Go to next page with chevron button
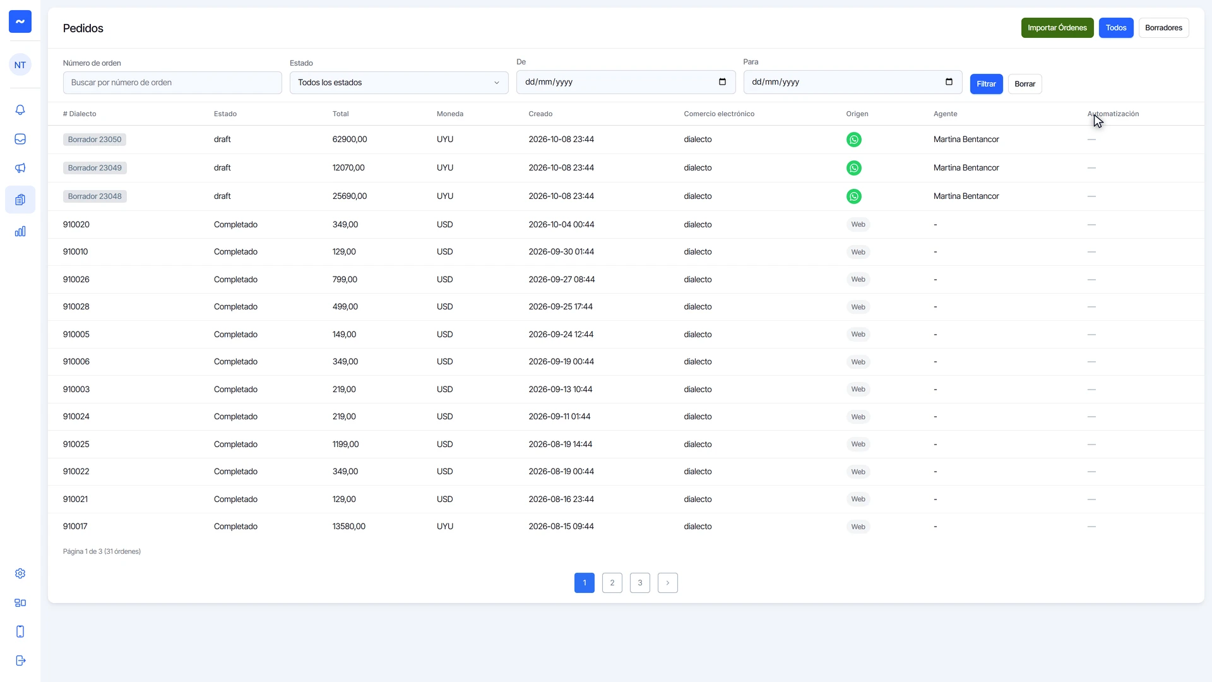The width and height of the screenshot is (1212, 682). pyautogui.click(x=667, y=583)
